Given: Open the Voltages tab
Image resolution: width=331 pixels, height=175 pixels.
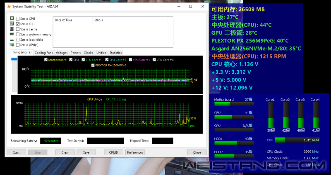Looking at the screenshot, I should [62, 53].
